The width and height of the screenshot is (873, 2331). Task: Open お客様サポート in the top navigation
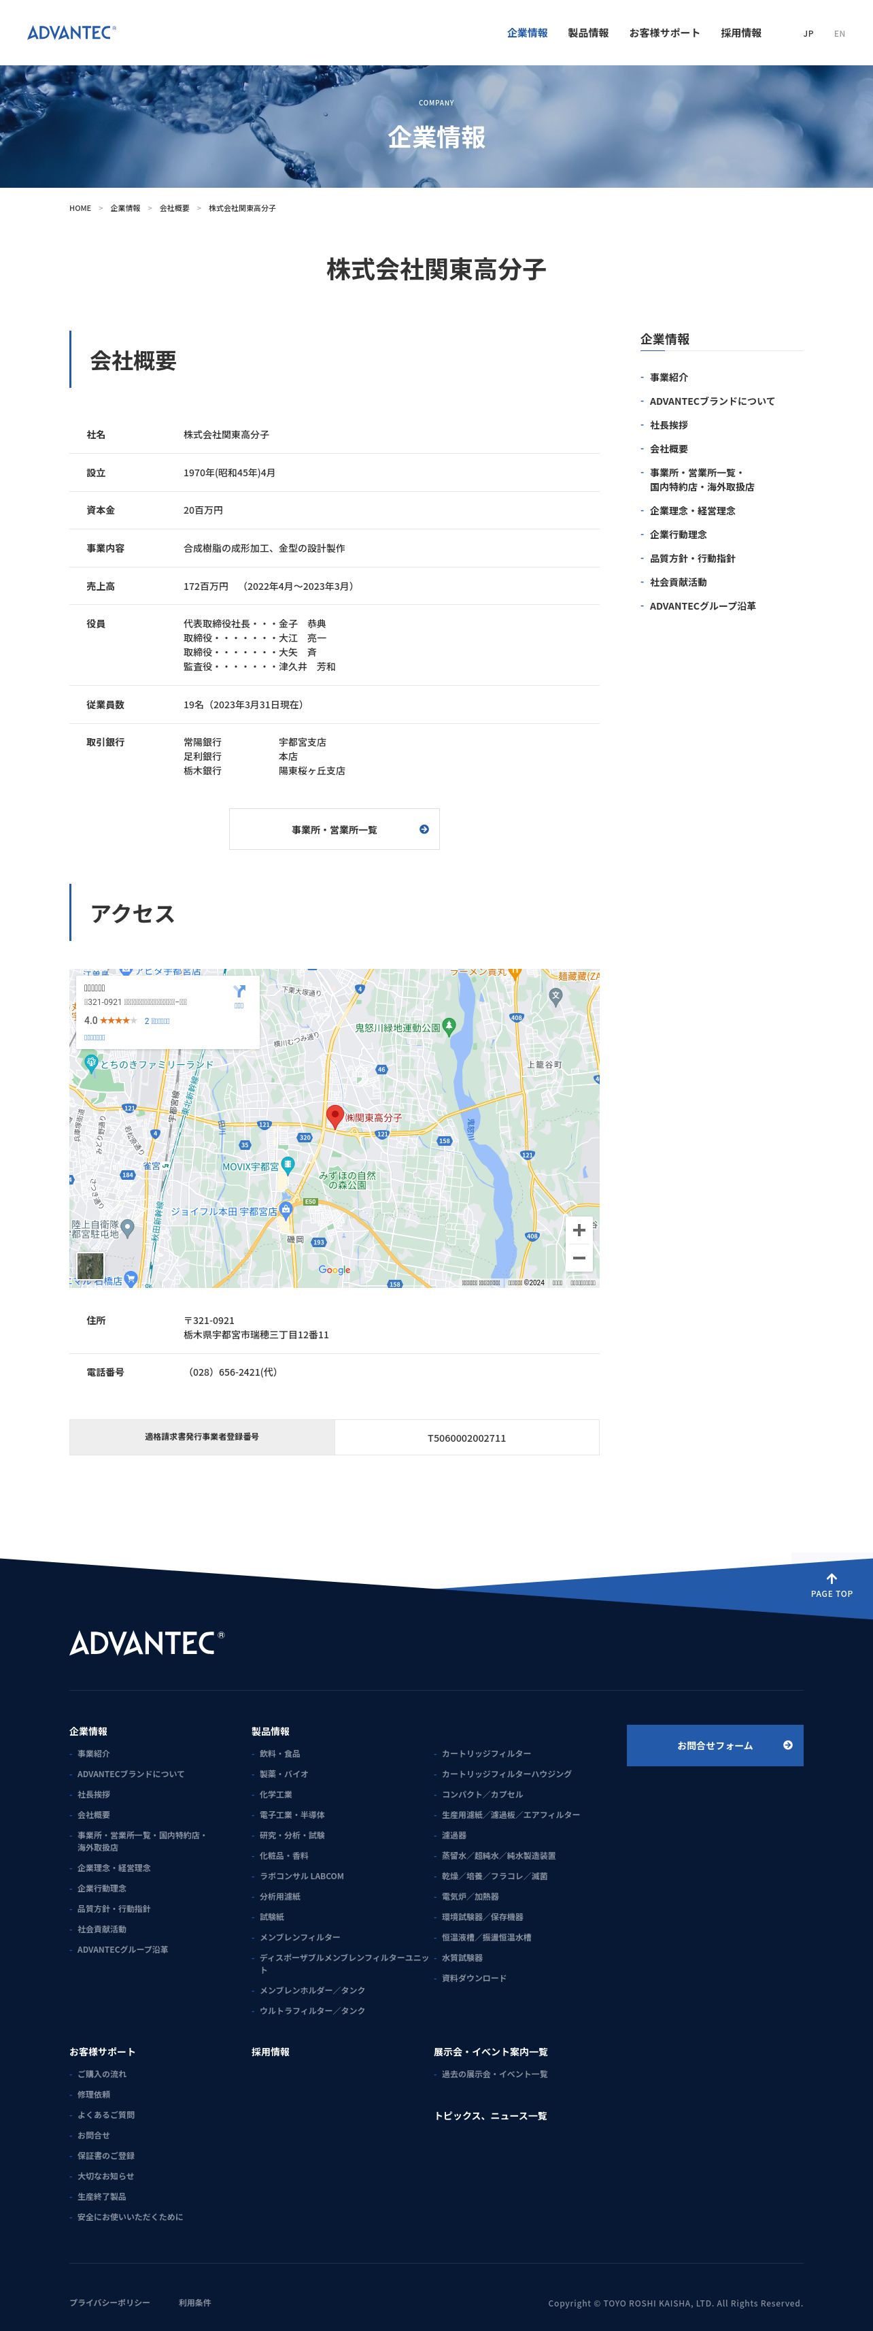[x=665, y=33]
